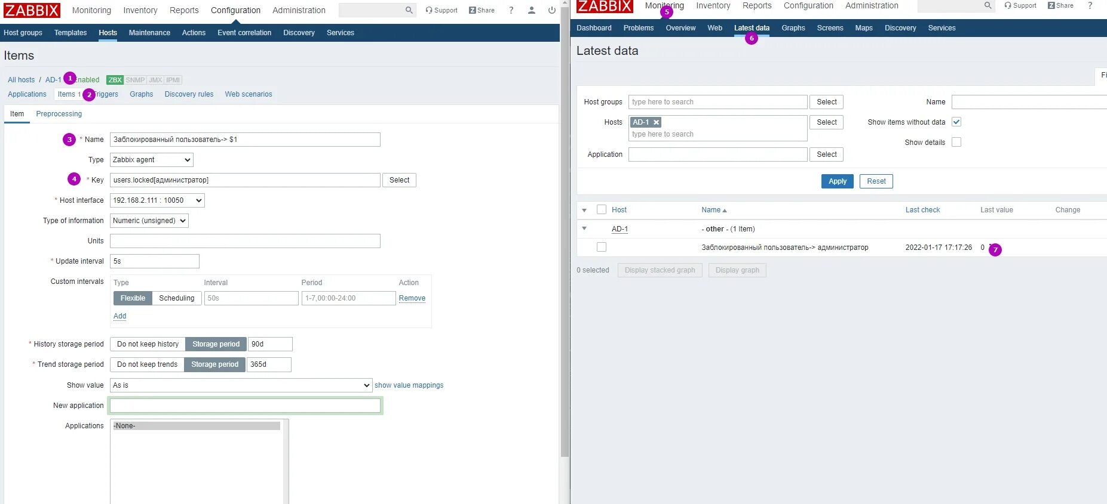Open the help question mark in right window
This screenshot has width=1107, height=504.
1090,5
